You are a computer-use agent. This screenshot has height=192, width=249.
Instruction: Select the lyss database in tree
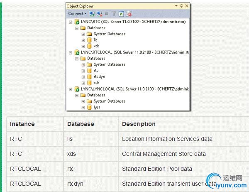[97, 107]
